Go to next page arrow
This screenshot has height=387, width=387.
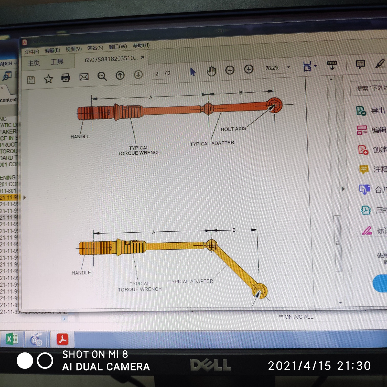pos(138,74)
